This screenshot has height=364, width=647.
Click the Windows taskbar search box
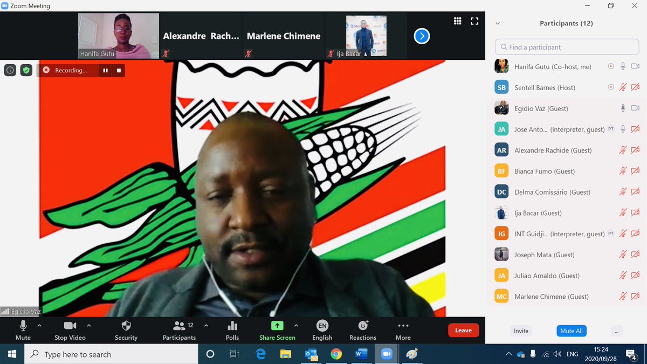click(x=112, y=354)
